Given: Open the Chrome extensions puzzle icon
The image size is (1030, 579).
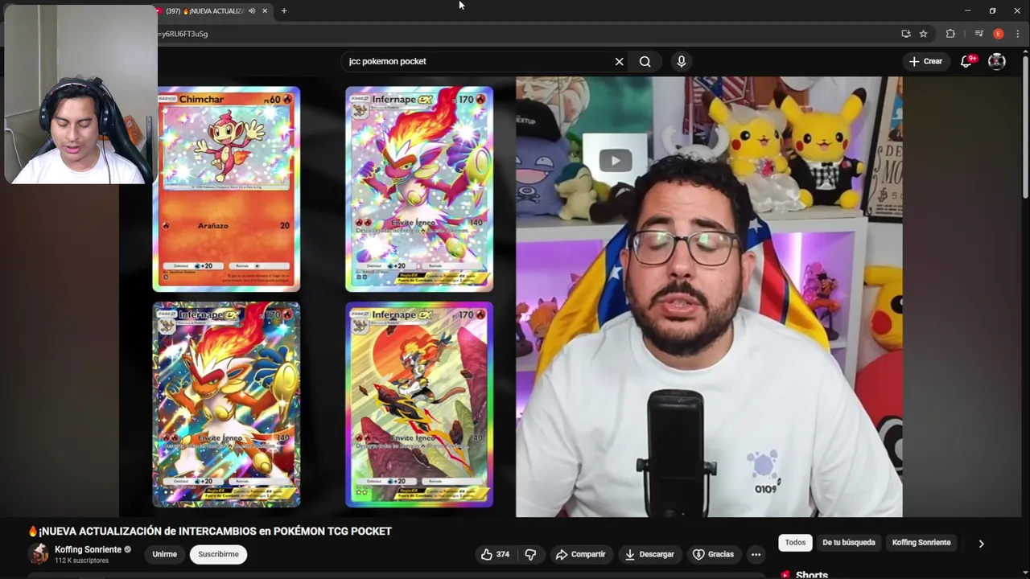Looking at the screenshot, I should coord(950,34).
